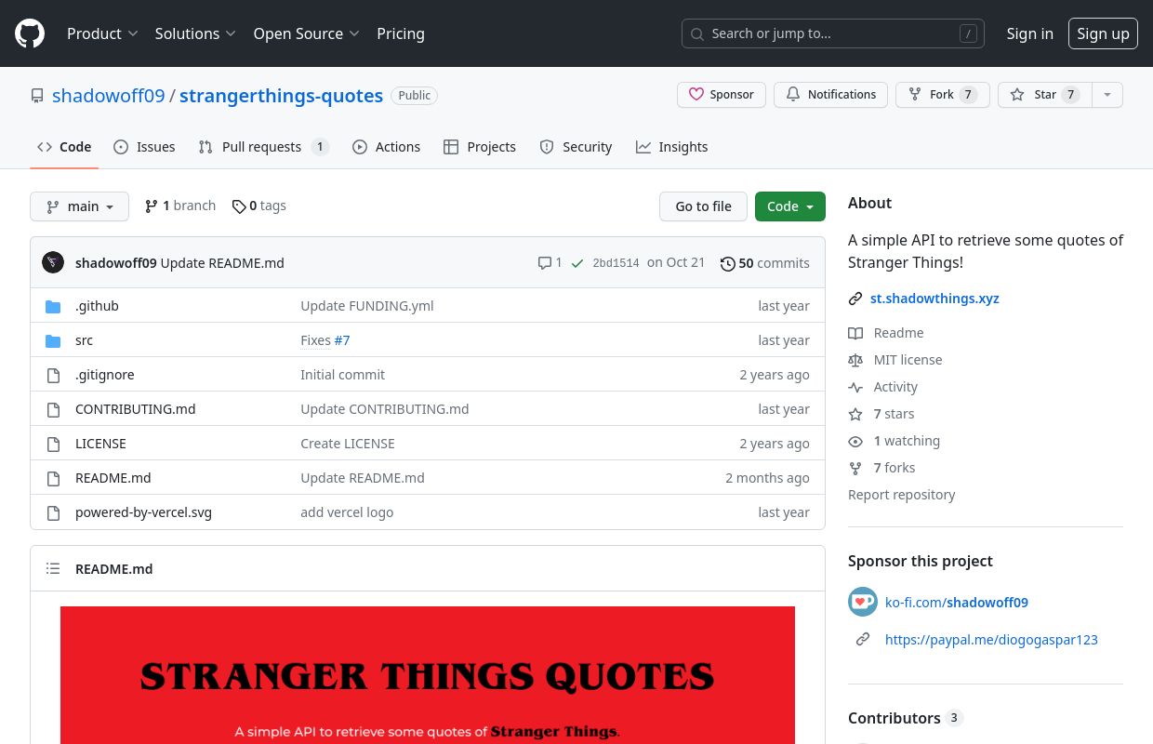Click Report repository link
The image size is (1153, 744).
tap(901, 495)
